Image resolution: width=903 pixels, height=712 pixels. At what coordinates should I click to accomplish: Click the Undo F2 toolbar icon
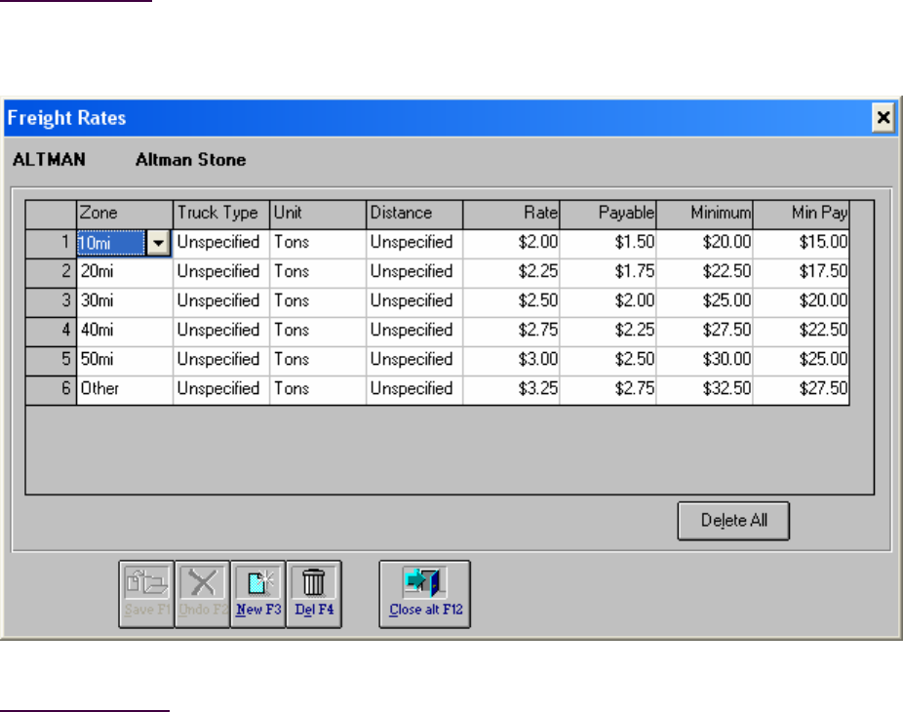(202, 594)
